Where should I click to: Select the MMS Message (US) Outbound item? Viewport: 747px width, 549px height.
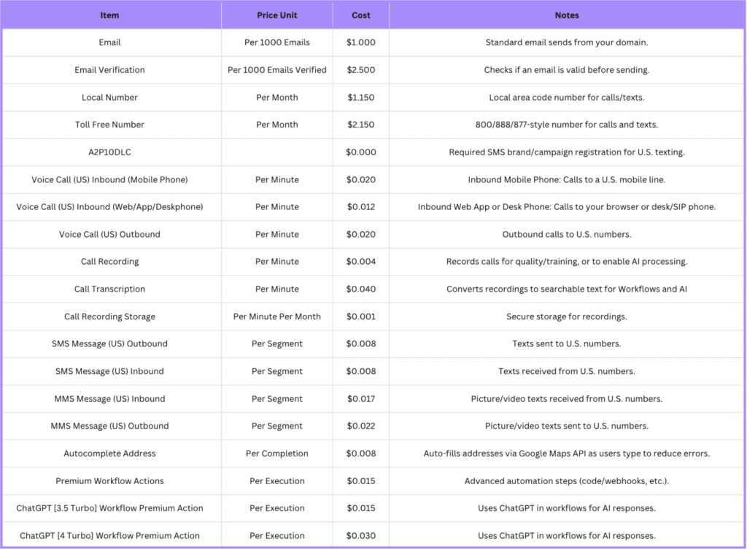pos(109,426)
